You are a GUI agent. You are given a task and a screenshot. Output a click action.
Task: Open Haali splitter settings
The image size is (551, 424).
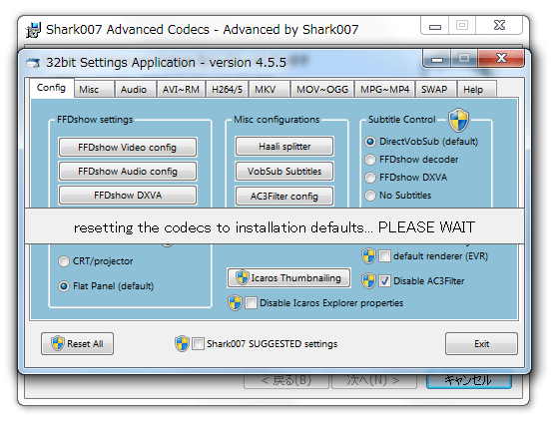pyautogui.click(x=284, y=146)
